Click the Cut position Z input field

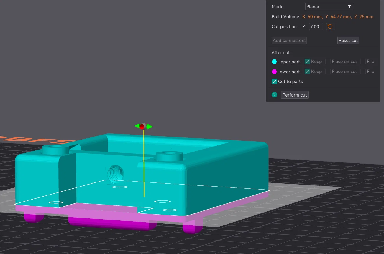click(316, 26)
